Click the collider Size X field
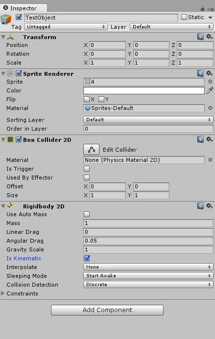 pyautogui.click(x=107, y=195)
